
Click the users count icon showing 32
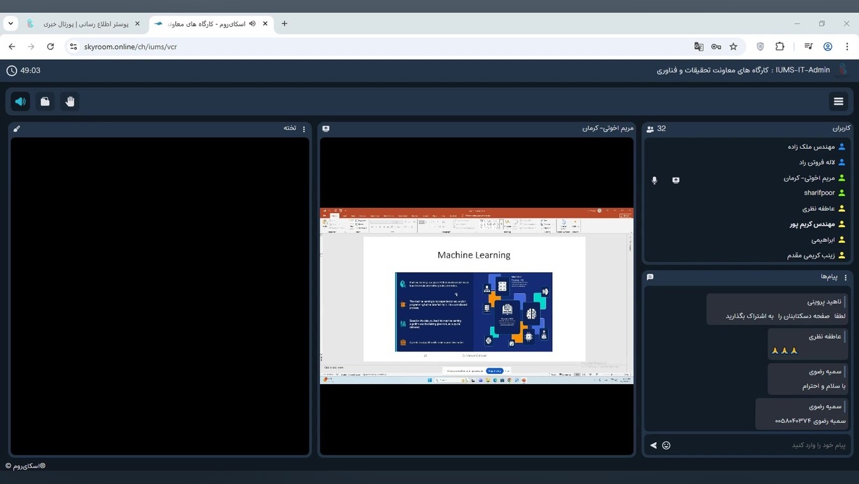[x=650, y=129]
